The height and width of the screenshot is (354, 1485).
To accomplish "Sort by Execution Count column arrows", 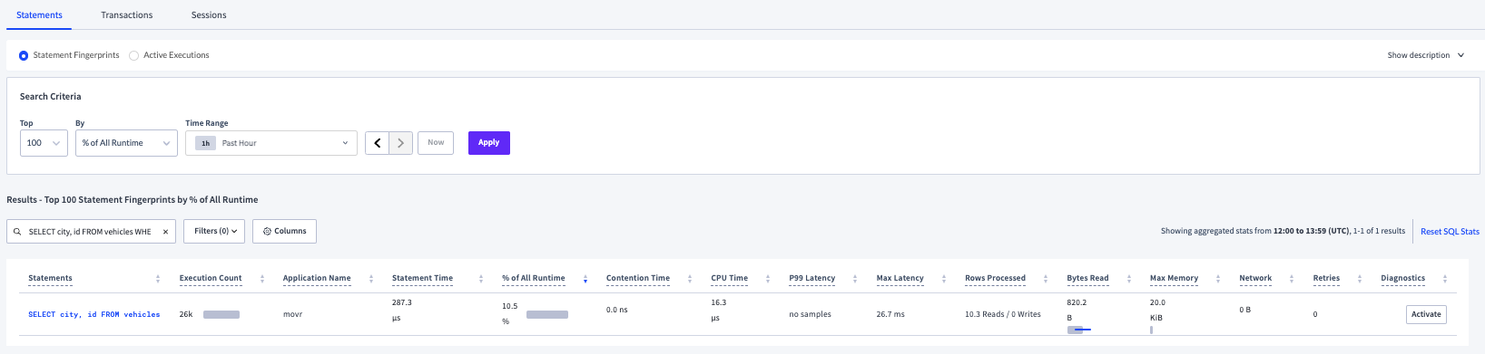I will [262, 279].
